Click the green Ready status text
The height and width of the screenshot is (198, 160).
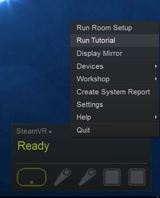coord(33,146)
